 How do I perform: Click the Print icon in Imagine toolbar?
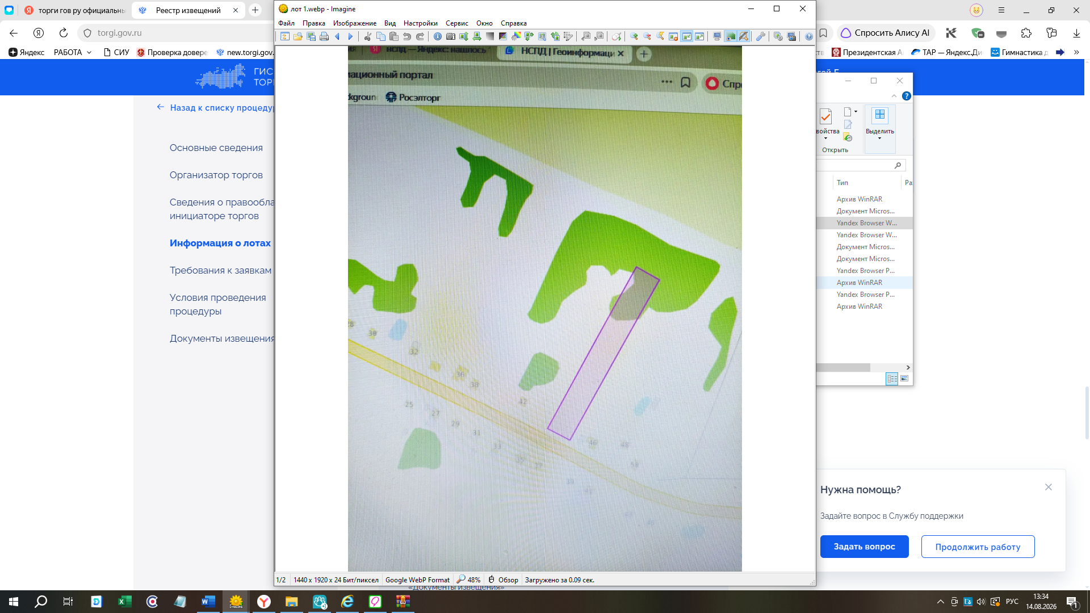tap(324, 36)
